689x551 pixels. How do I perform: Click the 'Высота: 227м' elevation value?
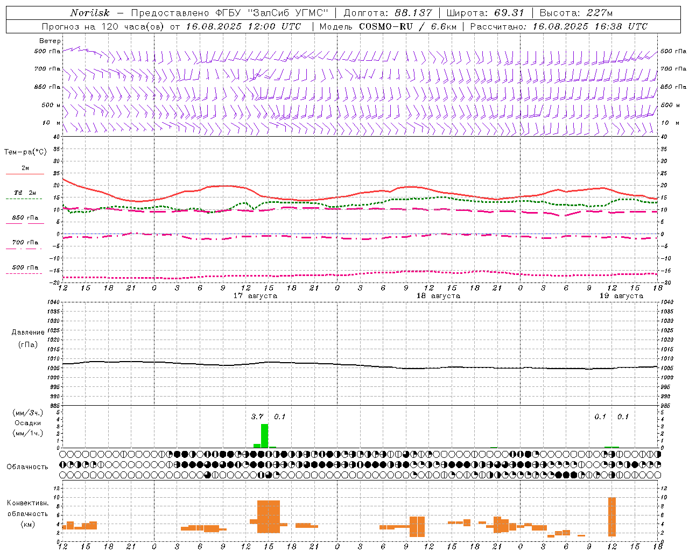click(x=576, y=13)
